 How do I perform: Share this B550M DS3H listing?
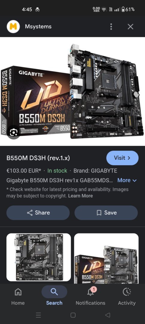tap(38, 213)
